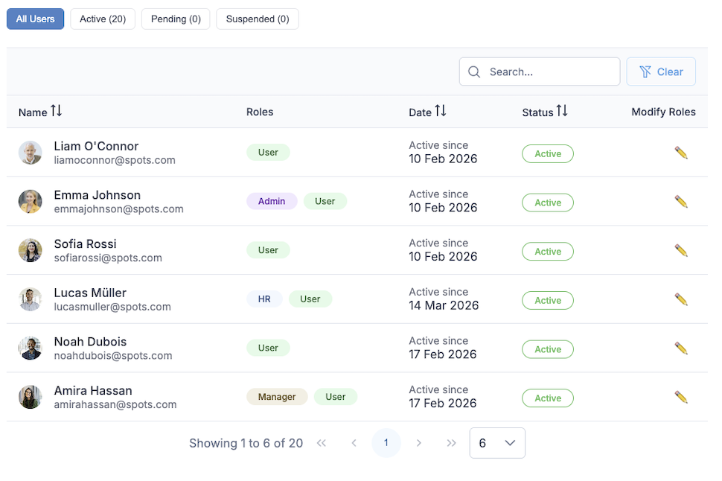
Task: Edit roles for Emma Johnson via pencil icon
Action: (x=680, y=202)
